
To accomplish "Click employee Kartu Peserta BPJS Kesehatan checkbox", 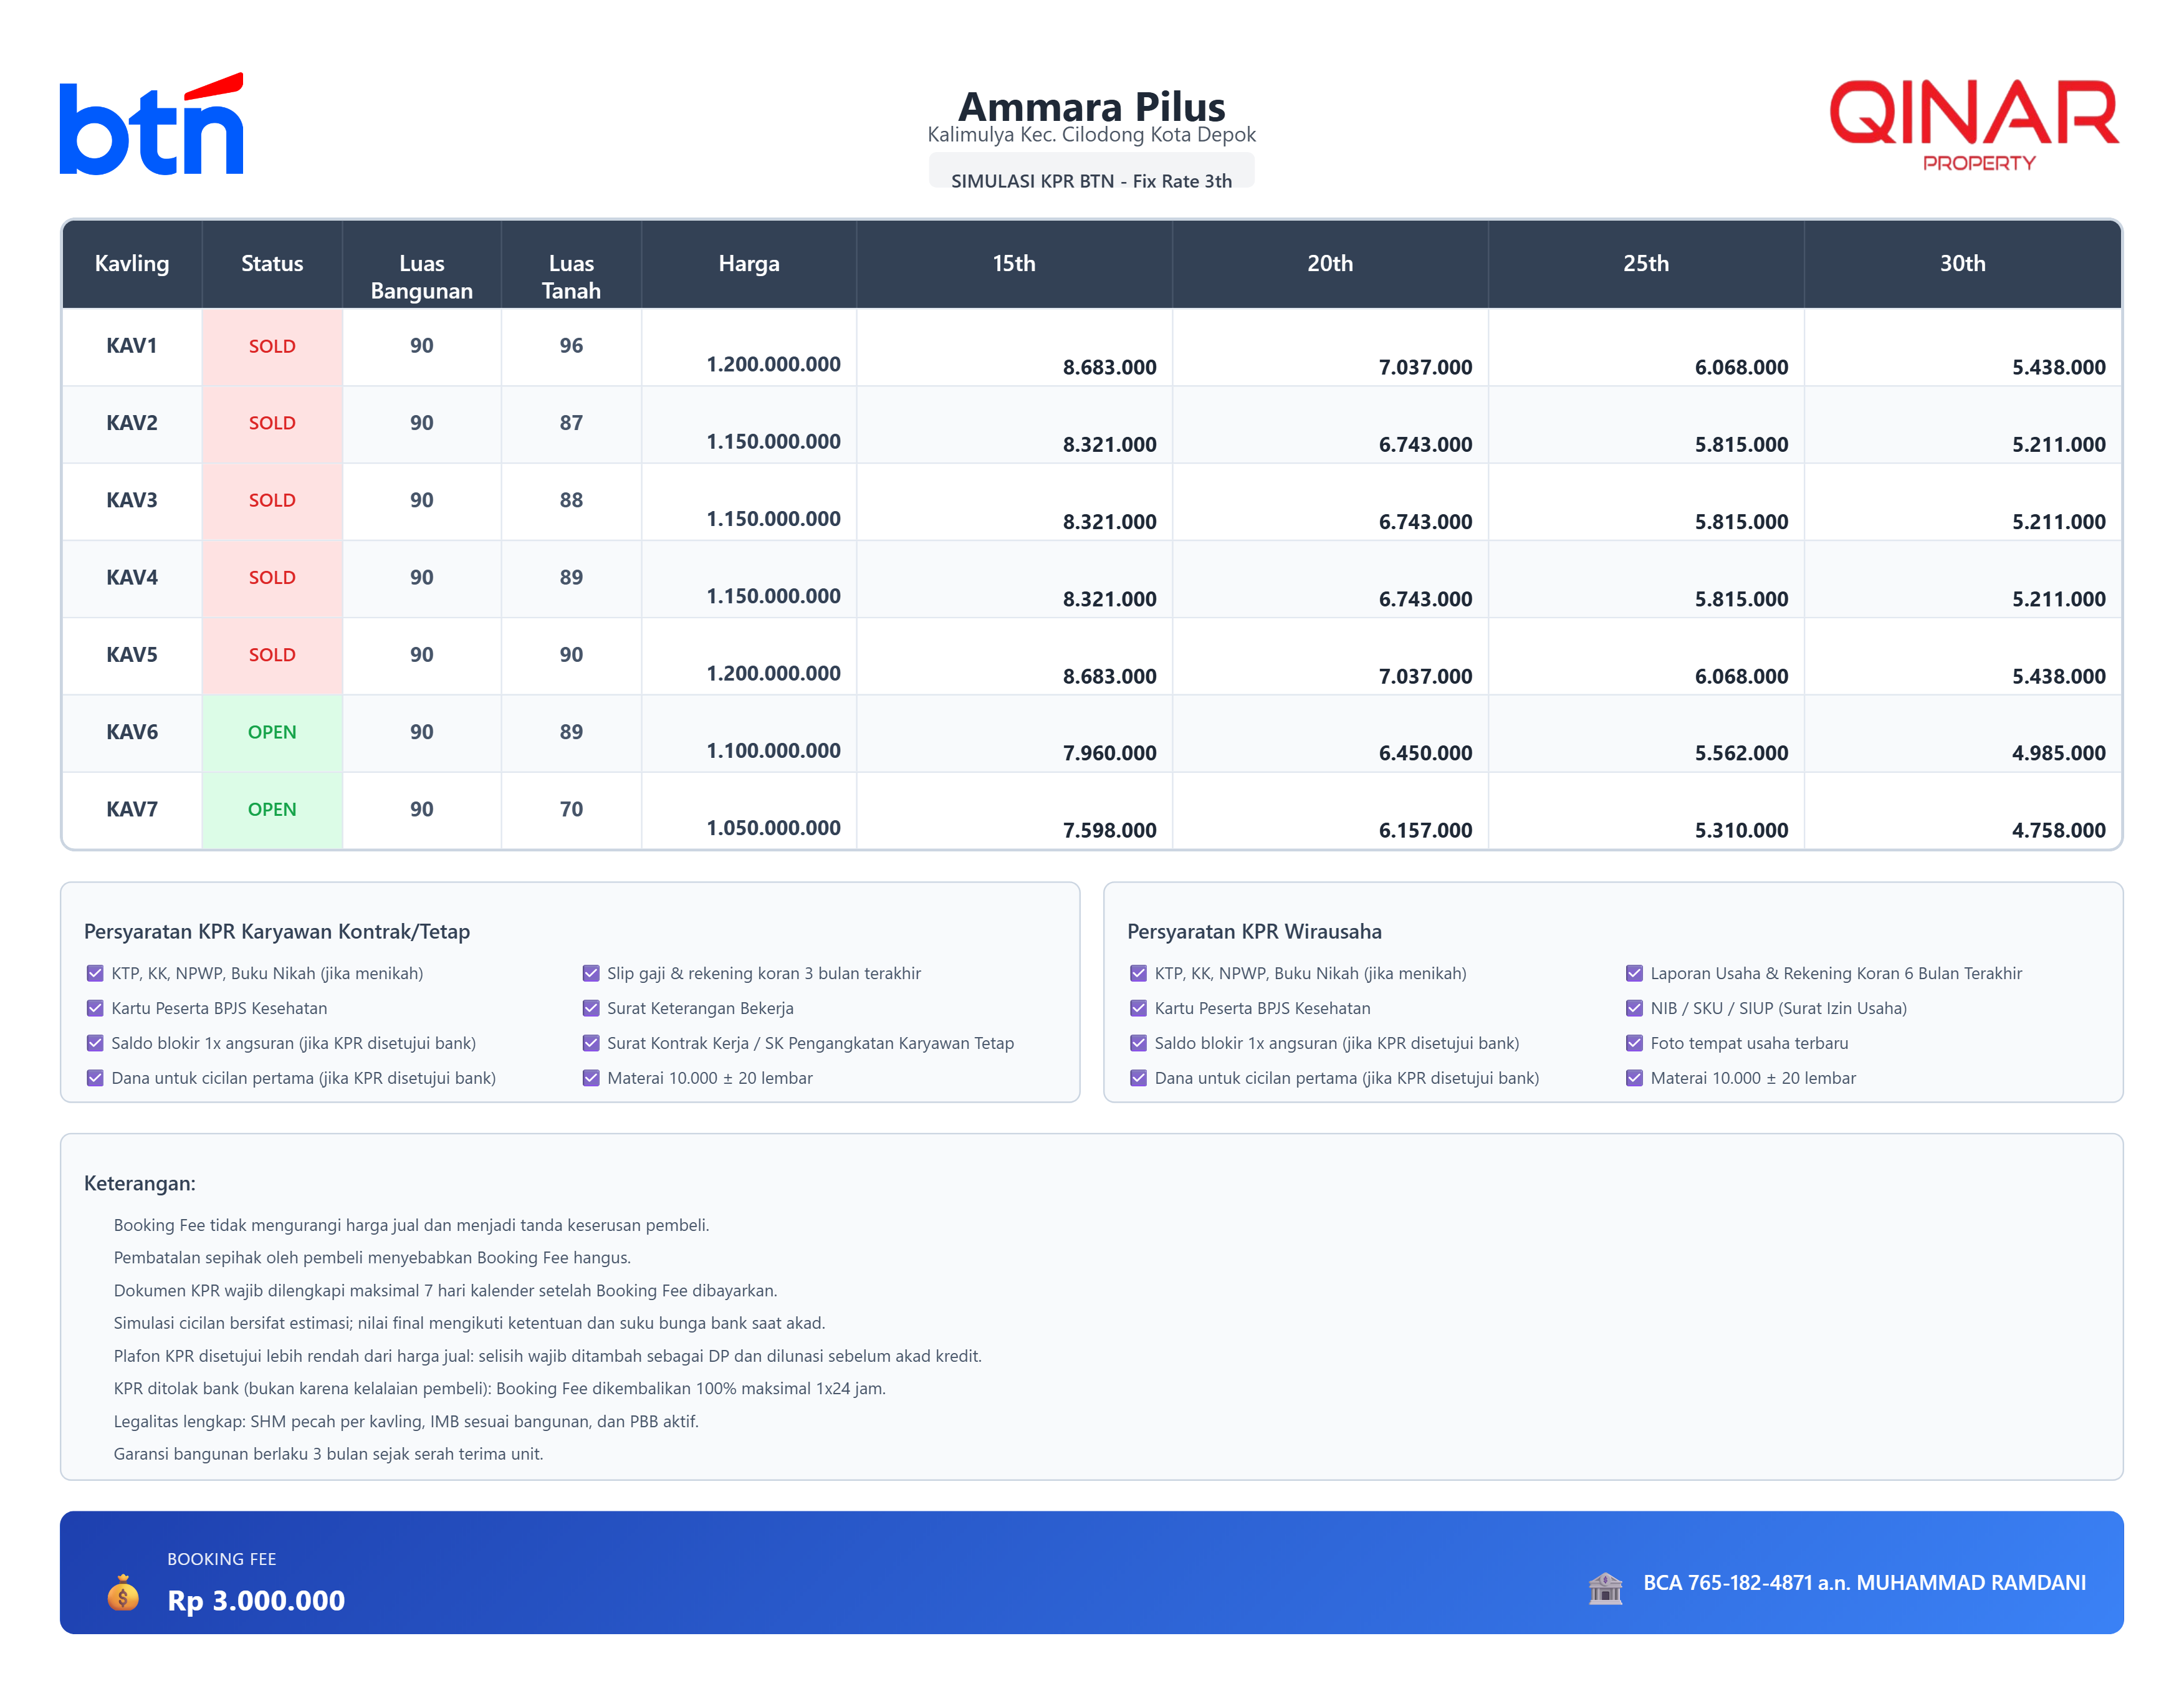I will [x=95, y=1008].
